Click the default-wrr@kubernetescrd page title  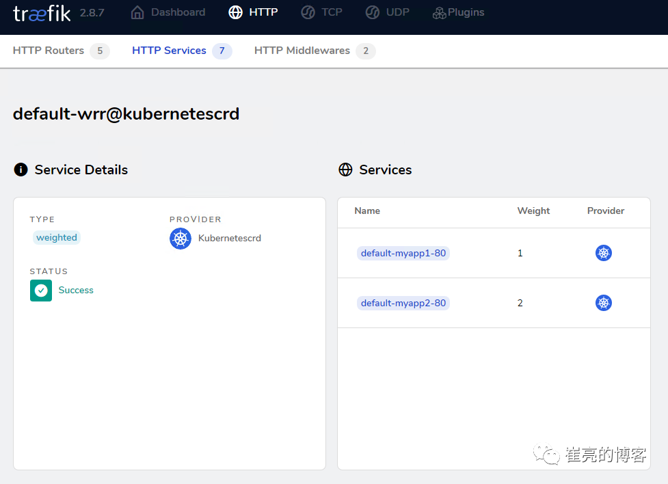(126, 113)
